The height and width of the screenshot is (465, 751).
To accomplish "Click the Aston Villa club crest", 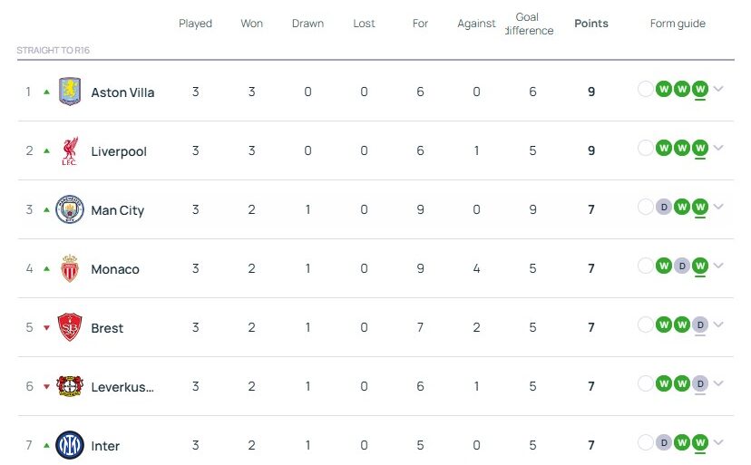I will pyautogui.click(x=70, y=92).
